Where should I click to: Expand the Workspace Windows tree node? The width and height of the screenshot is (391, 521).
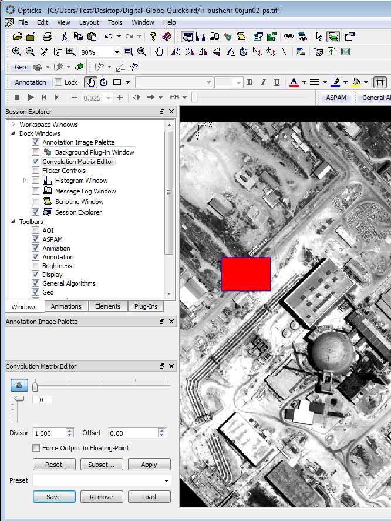pyautogui.click(x=13, y=125)
